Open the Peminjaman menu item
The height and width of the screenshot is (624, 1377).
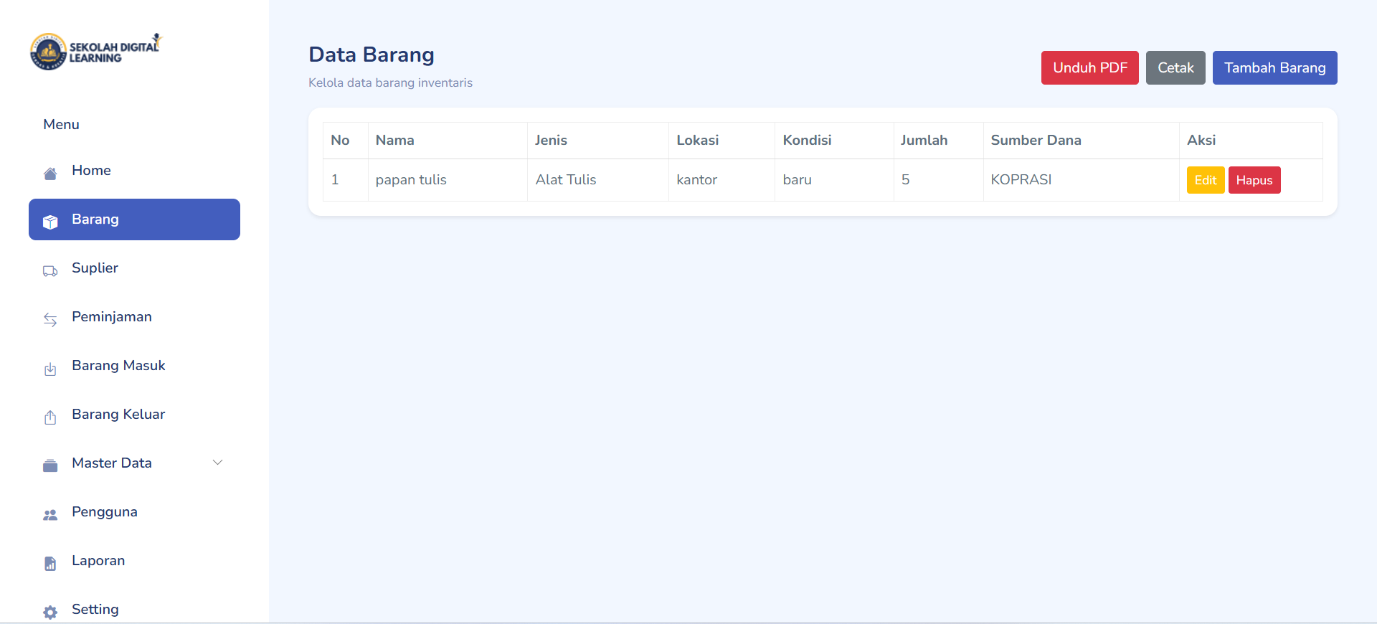tap(112, 317)
